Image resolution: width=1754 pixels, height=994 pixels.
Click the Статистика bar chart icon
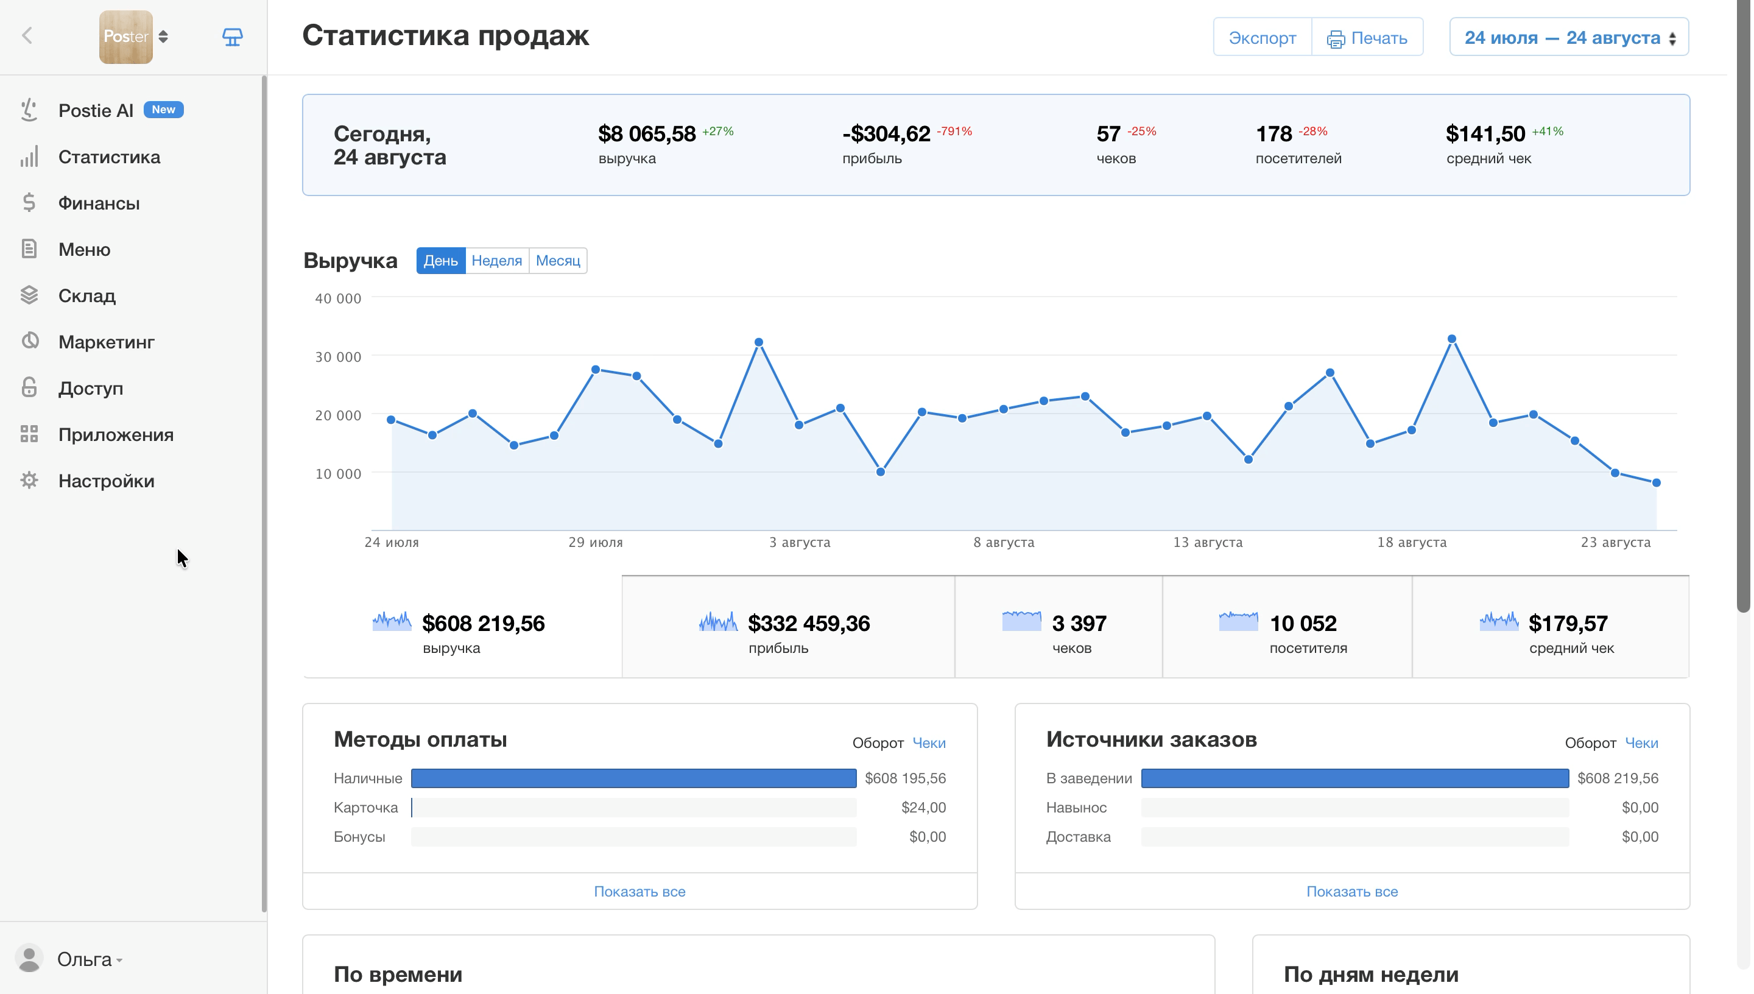tap(29, 157)
